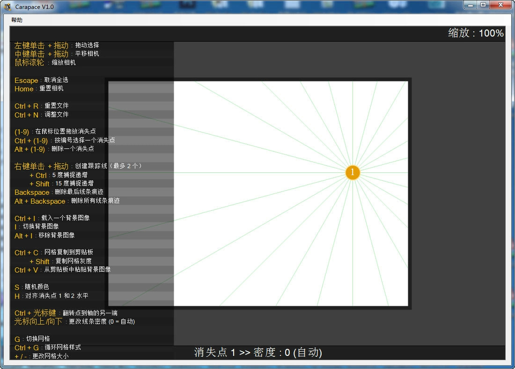The image size is (515, 369).
Task: Click the 循环网格样式 line
Action: (48, 347)
